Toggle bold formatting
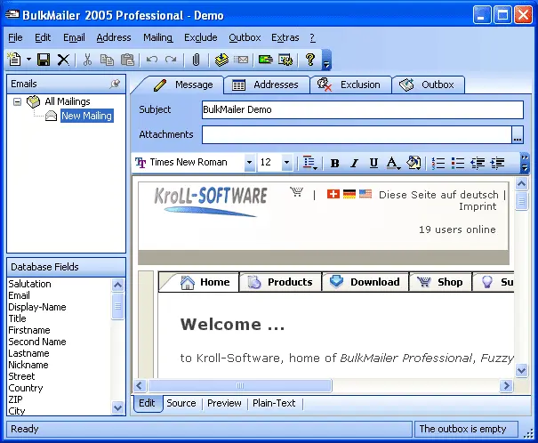Screen dimensions: 538x443 click(x=334, y=163)
